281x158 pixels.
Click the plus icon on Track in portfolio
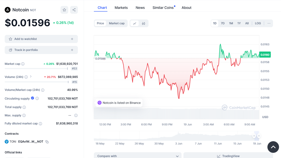pyautogui.click(x=72, y=50)
